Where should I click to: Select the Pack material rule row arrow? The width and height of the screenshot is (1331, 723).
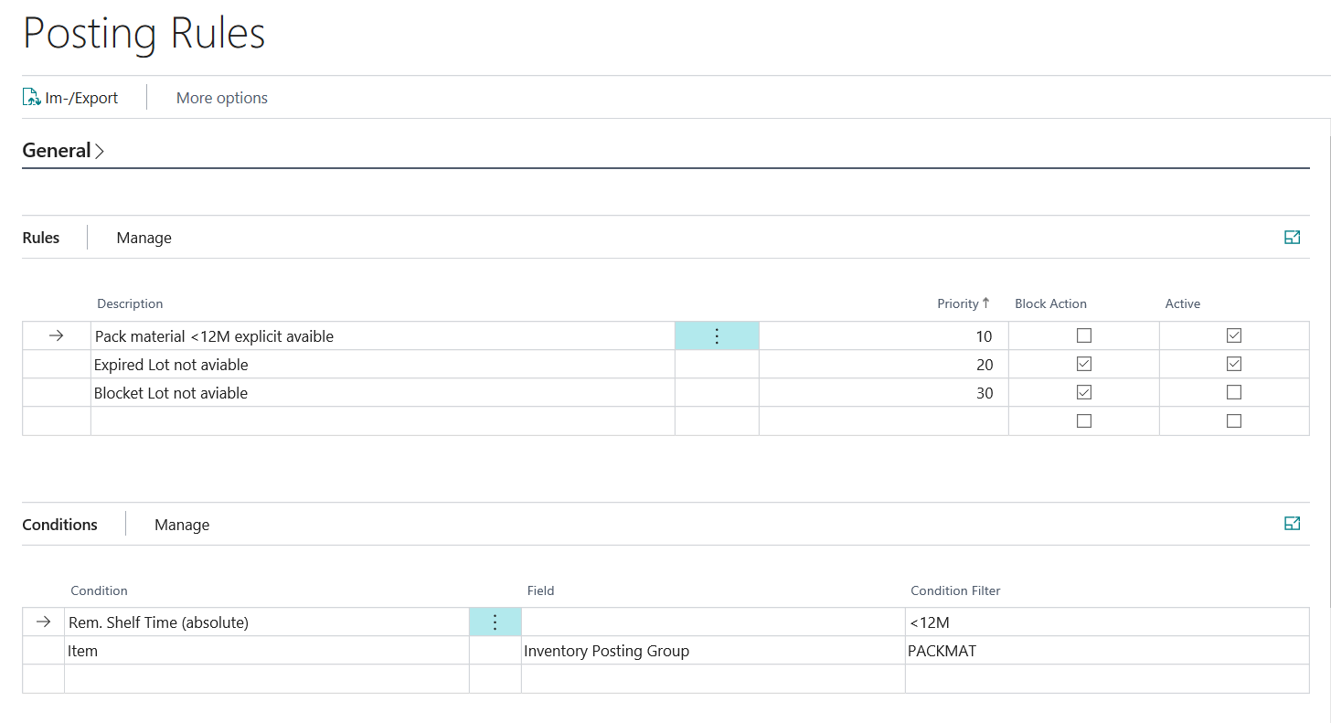[56, 336]
